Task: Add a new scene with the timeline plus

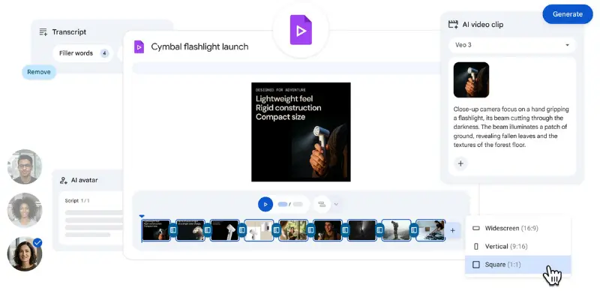Action: click(x=453, y=230)
